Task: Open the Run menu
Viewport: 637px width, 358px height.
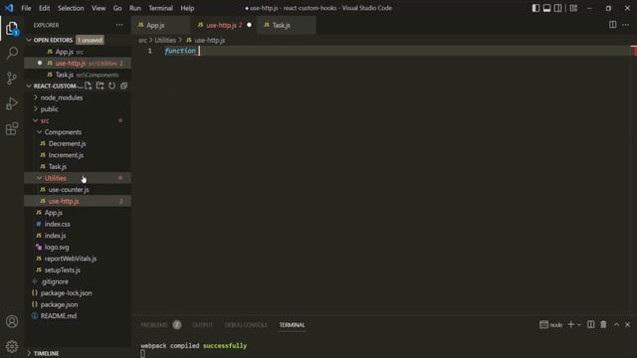Action: pos(135,8)
